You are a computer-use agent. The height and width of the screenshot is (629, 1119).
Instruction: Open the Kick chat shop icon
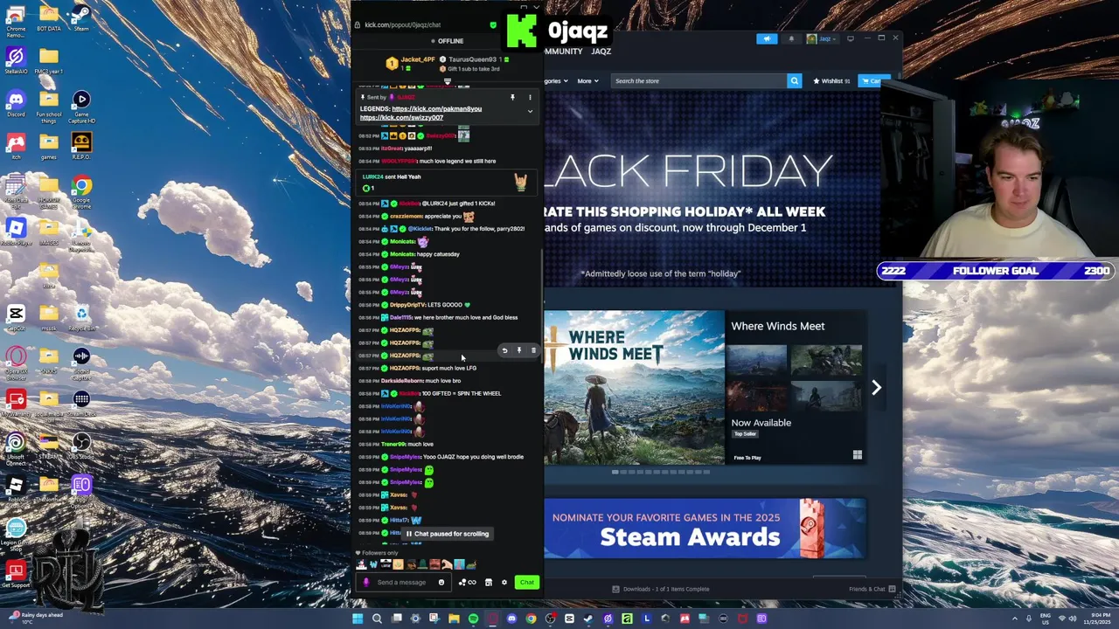tap(489, 583)
